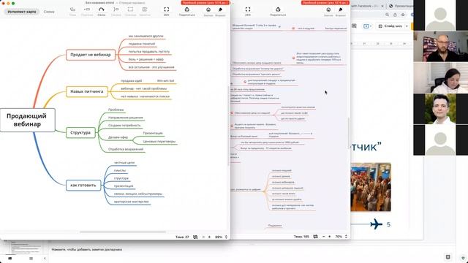Select the Навык питчинга topic

[x=87, y=91]
